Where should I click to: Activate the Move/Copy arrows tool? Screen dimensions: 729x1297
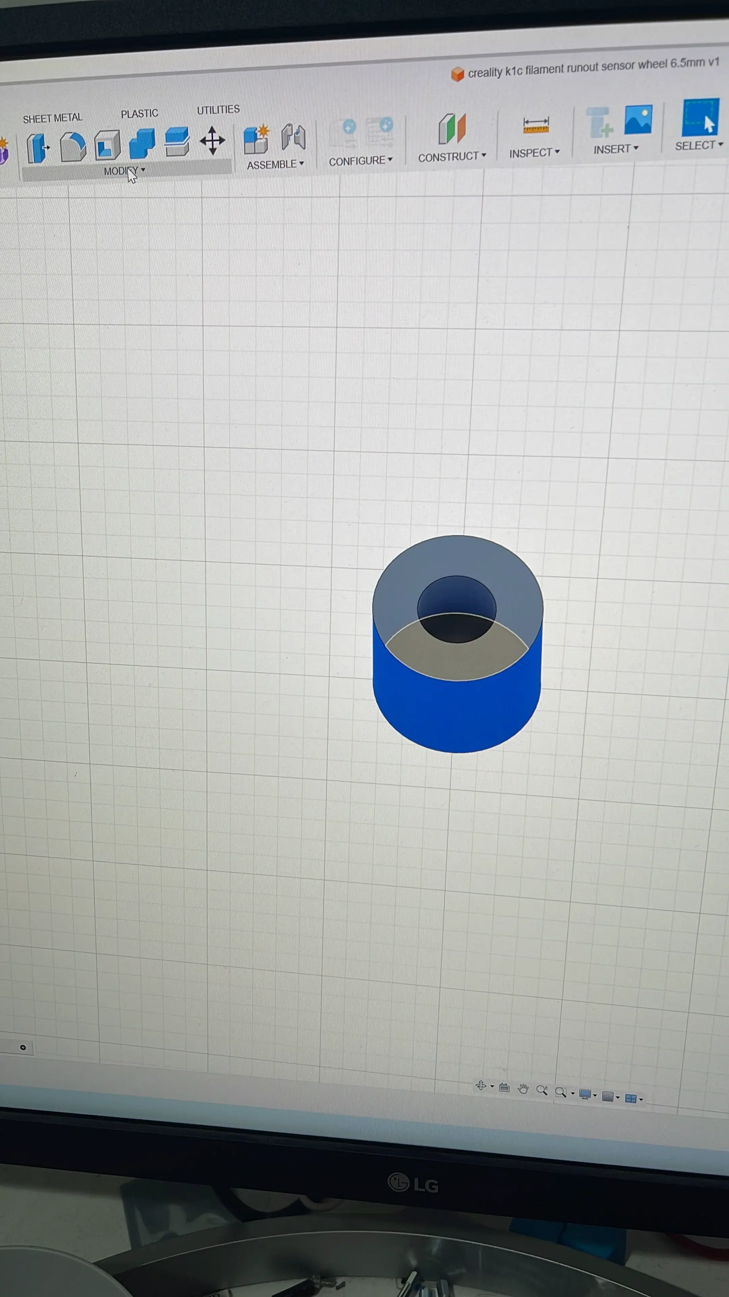pos(212,141)
